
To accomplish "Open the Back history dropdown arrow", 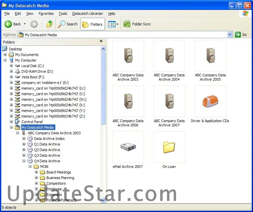I will tap(25, 24).
